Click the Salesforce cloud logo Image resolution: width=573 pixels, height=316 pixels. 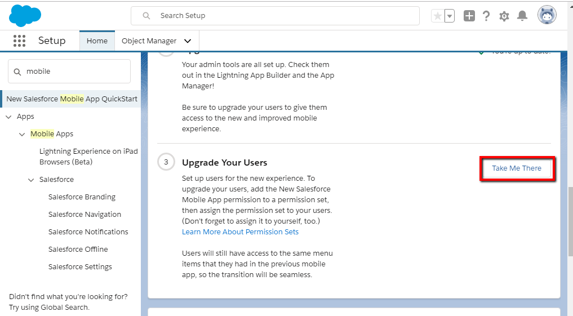pyautogui.click(x=25, y=15)
